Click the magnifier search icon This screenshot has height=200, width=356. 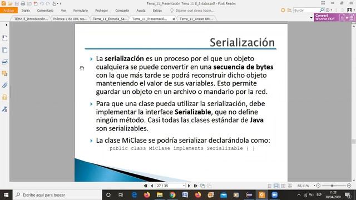click(x=322, y=10)
